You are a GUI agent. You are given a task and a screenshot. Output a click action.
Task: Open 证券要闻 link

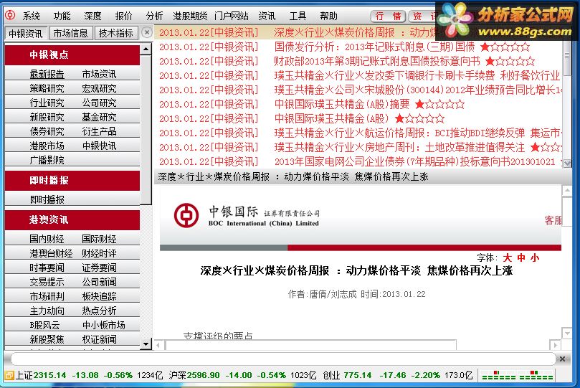point(99,268)
